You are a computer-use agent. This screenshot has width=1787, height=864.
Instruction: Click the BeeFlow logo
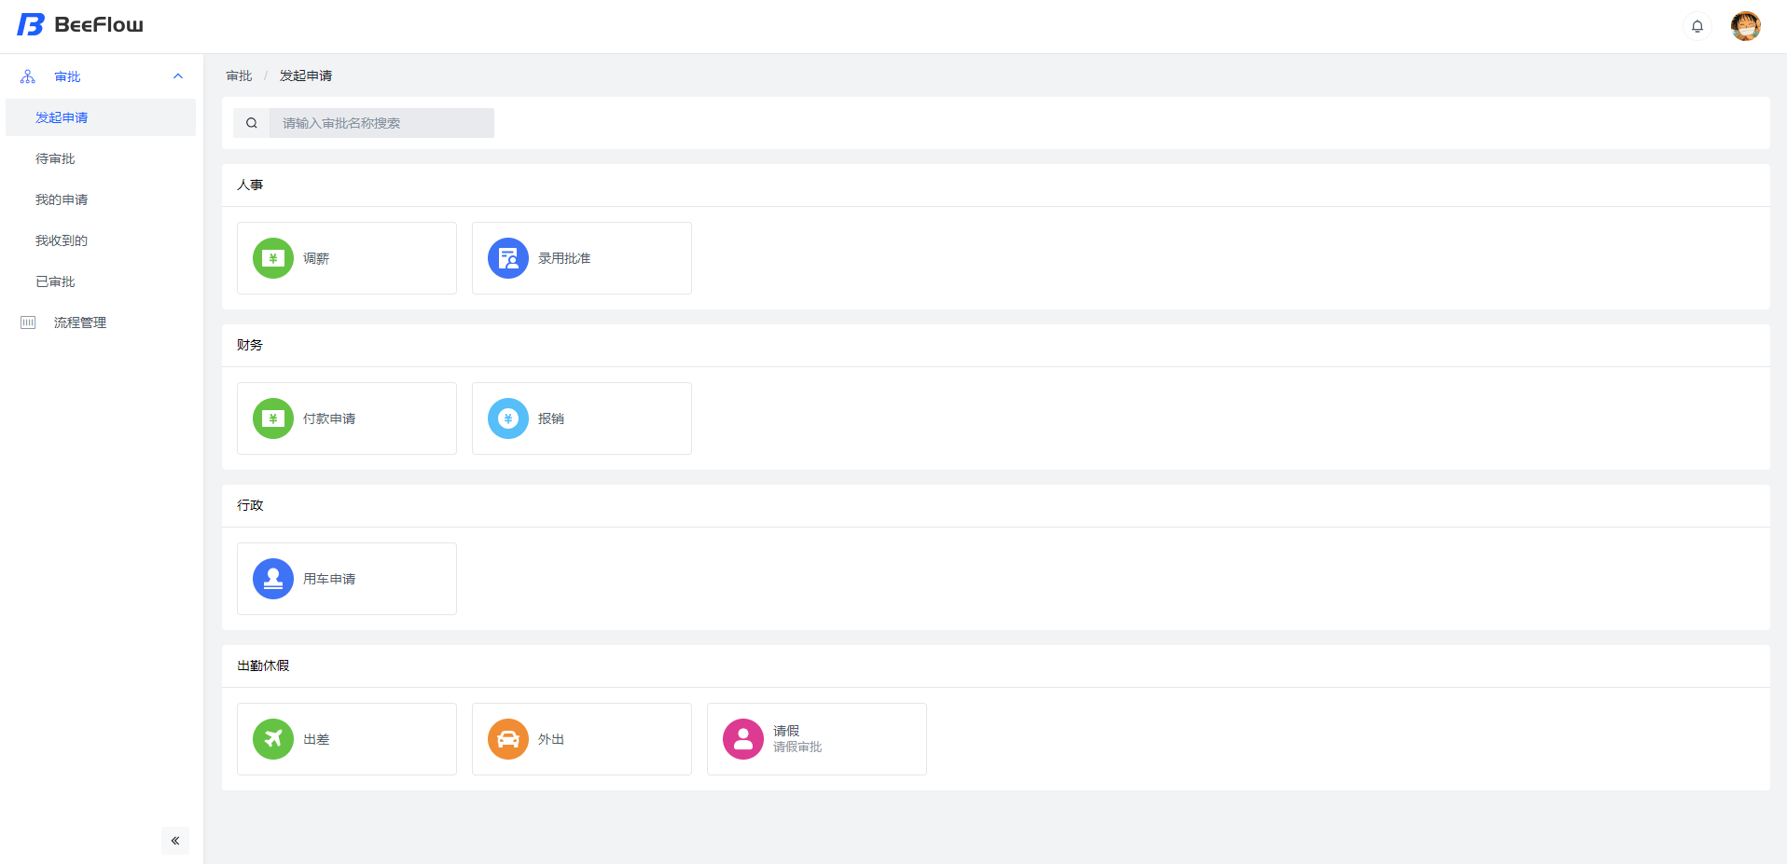(80, 25)
